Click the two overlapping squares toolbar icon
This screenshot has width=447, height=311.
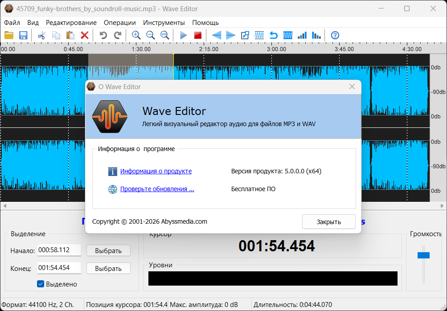[245, 35]
